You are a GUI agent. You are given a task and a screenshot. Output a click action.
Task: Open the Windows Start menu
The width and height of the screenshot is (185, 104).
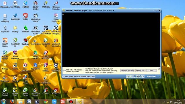coord(4,101)
